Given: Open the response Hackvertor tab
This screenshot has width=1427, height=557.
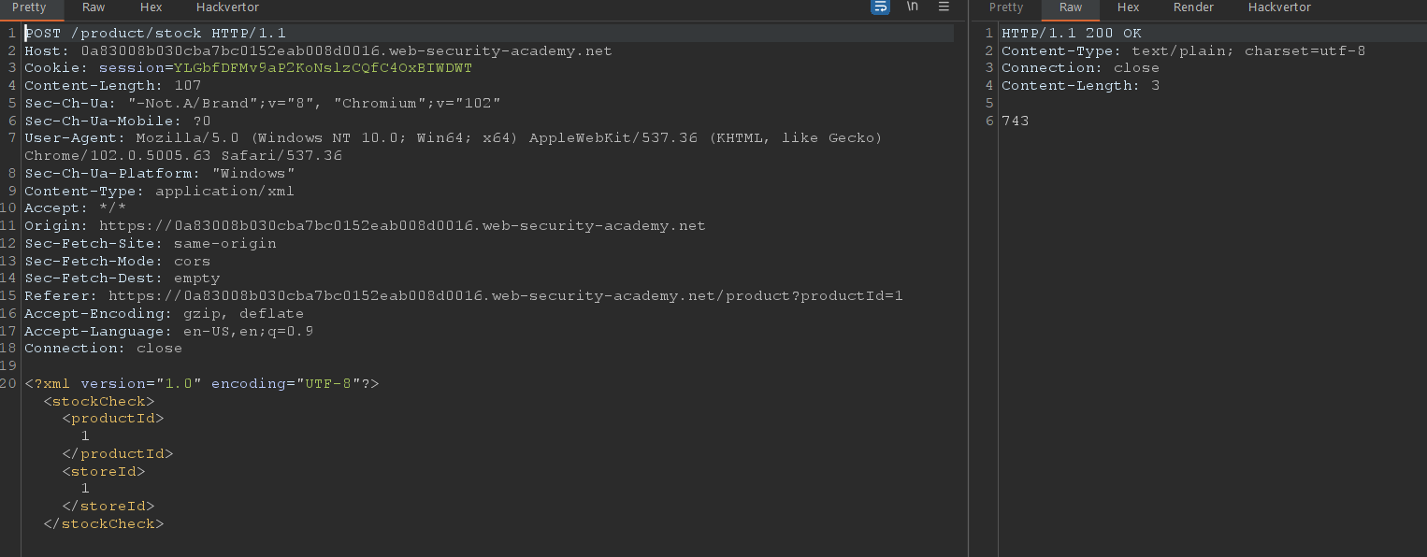Looking at the screenshot, I should [x=1279, y=7].
